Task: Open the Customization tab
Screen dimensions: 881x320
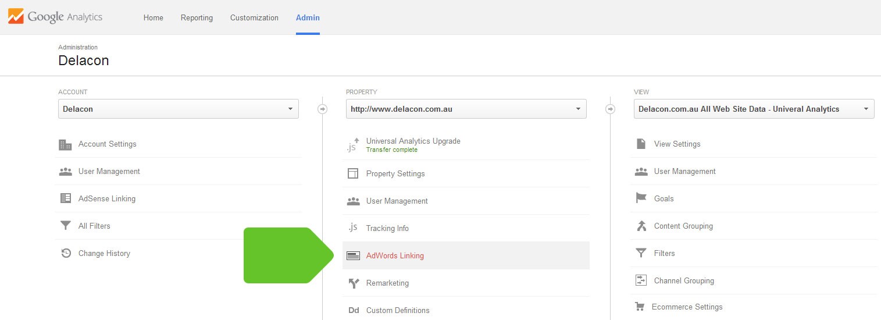Action: (254, 17)
